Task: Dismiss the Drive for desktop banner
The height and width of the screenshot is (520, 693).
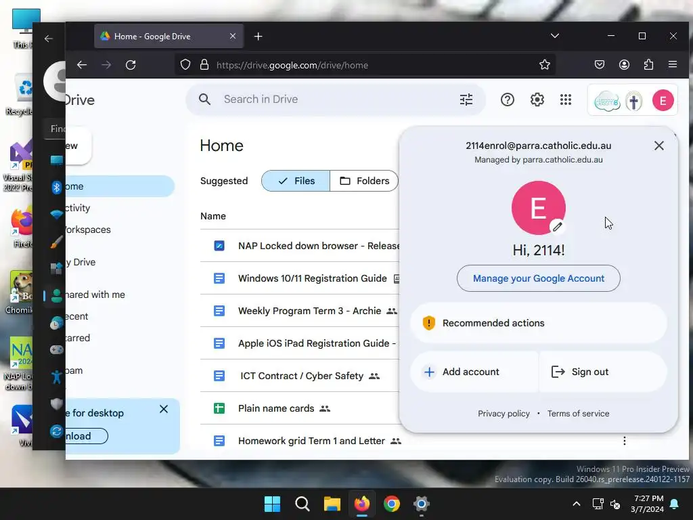Action: [x=164, y=409]
